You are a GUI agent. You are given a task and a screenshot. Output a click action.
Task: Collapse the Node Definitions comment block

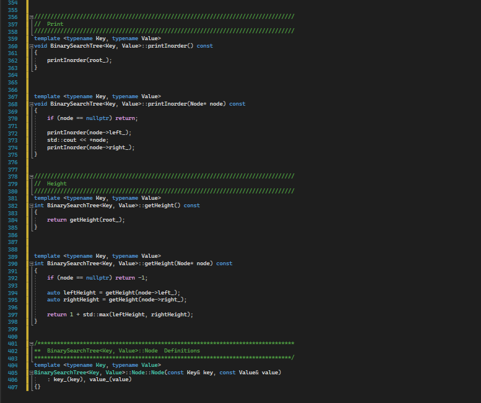point(30,343)
